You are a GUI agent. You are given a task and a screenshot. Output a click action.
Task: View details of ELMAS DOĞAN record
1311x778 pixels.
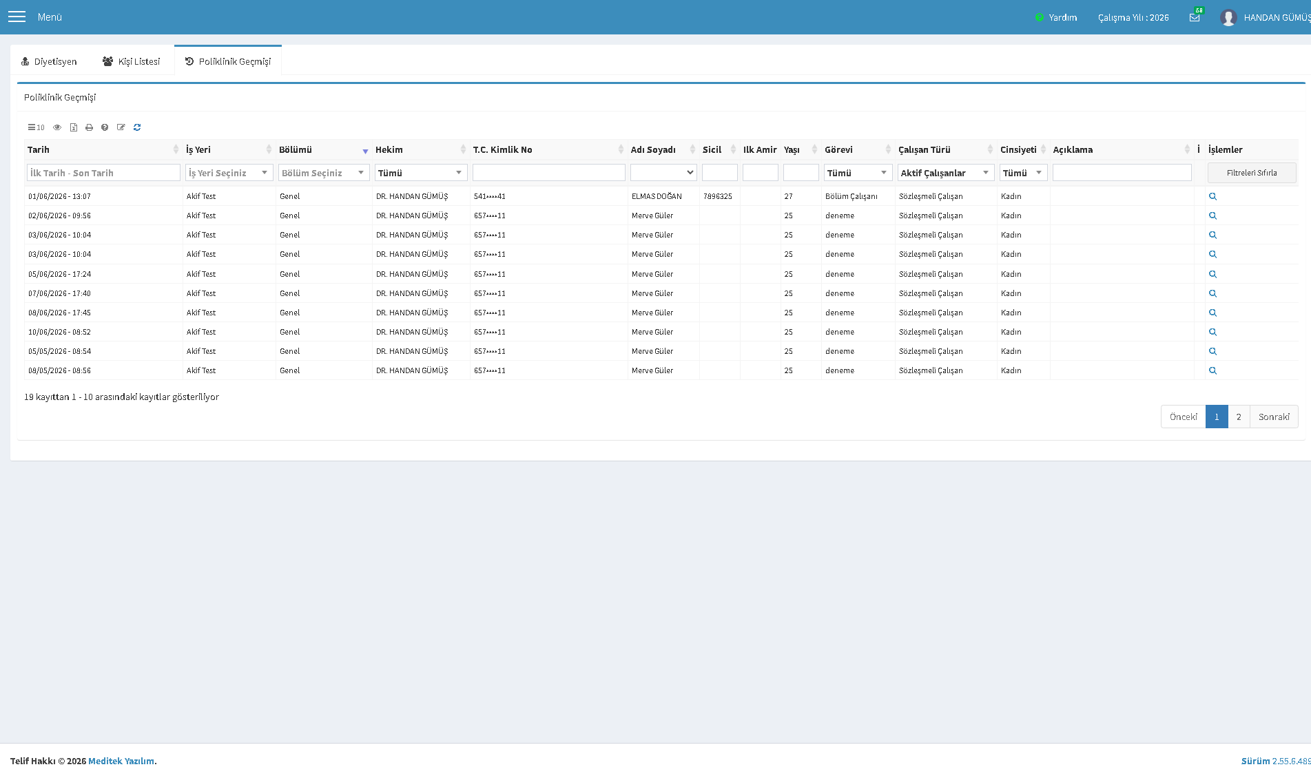point(1212,196)
